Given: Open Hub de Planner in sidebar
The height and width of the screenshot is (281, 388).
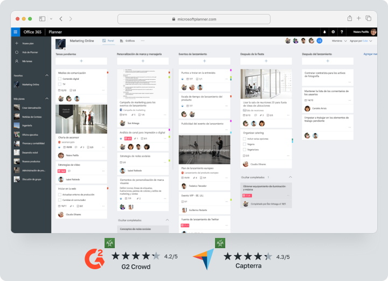Looking at the screenshot, I should click(30, 52).
